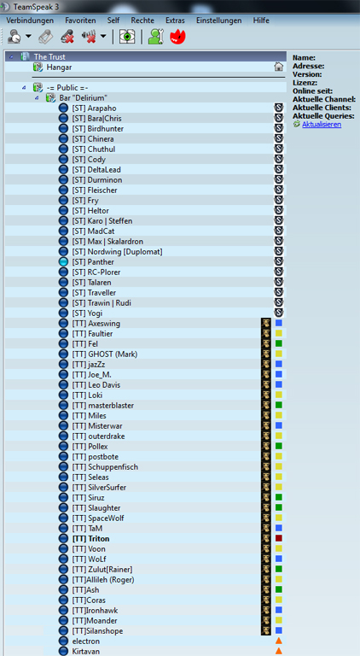Toggle microphone mute in the toolbar

click(67, 37)
